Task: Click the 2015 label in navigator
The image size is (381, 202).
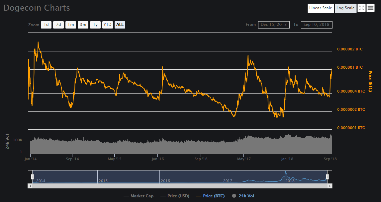Action: tap(103, 181)
